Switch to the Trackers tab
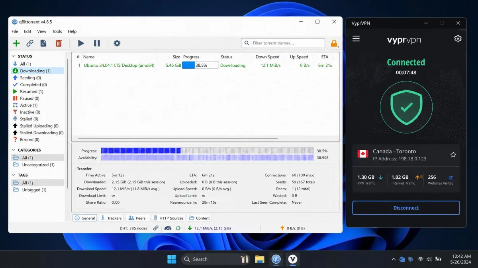 [x=111, y=218]
